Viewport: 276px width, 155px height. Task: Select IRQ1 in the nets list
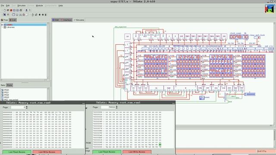tap(6, 93)
